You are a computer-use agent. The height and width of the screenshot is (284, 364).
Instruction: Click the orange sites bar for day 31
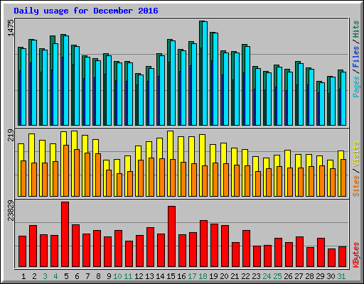coord(343,177)
